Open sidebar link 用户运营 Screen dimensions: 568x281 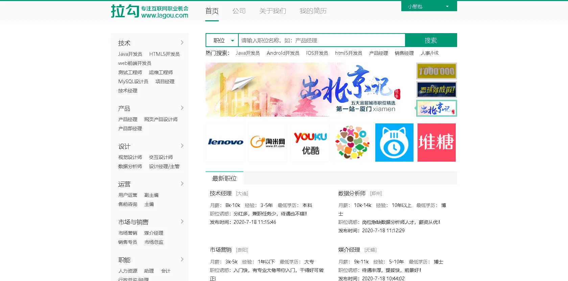[128, 195]
